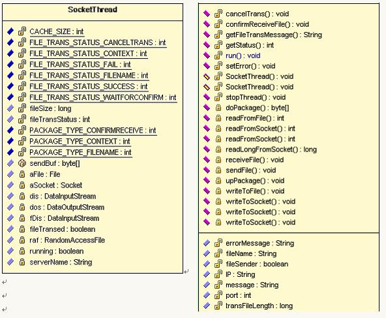
Task: Select the run() : void method
Action: coord(243,56)
